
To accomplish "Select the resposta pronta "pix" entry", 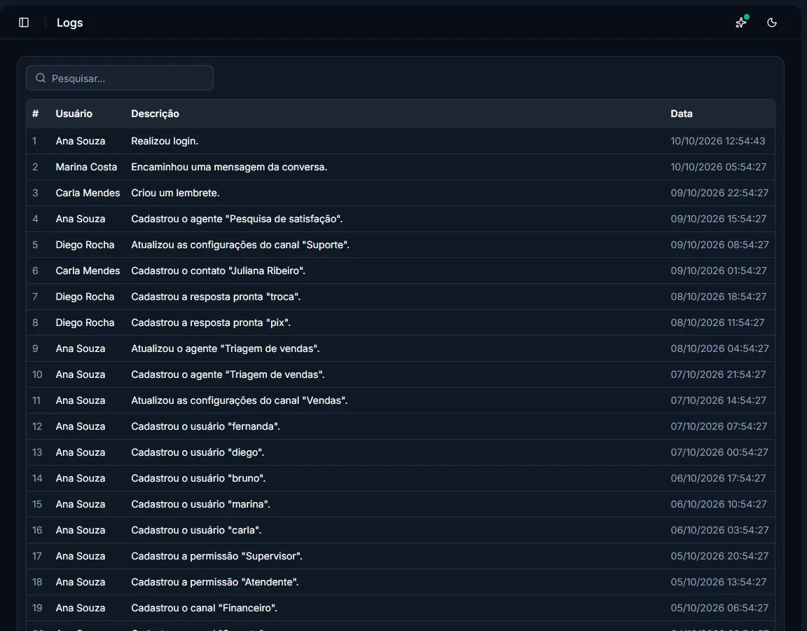I will coord(211,323).
